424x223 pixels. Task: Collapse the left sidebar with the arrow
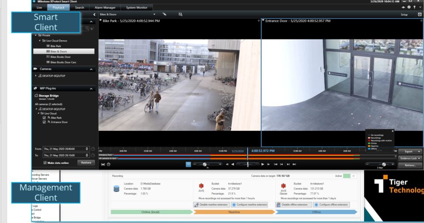click(94, 14)
